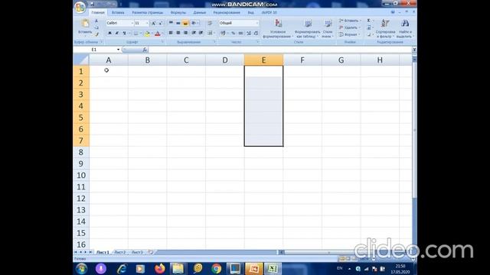Set middle vertical alignment

point(178,23)
